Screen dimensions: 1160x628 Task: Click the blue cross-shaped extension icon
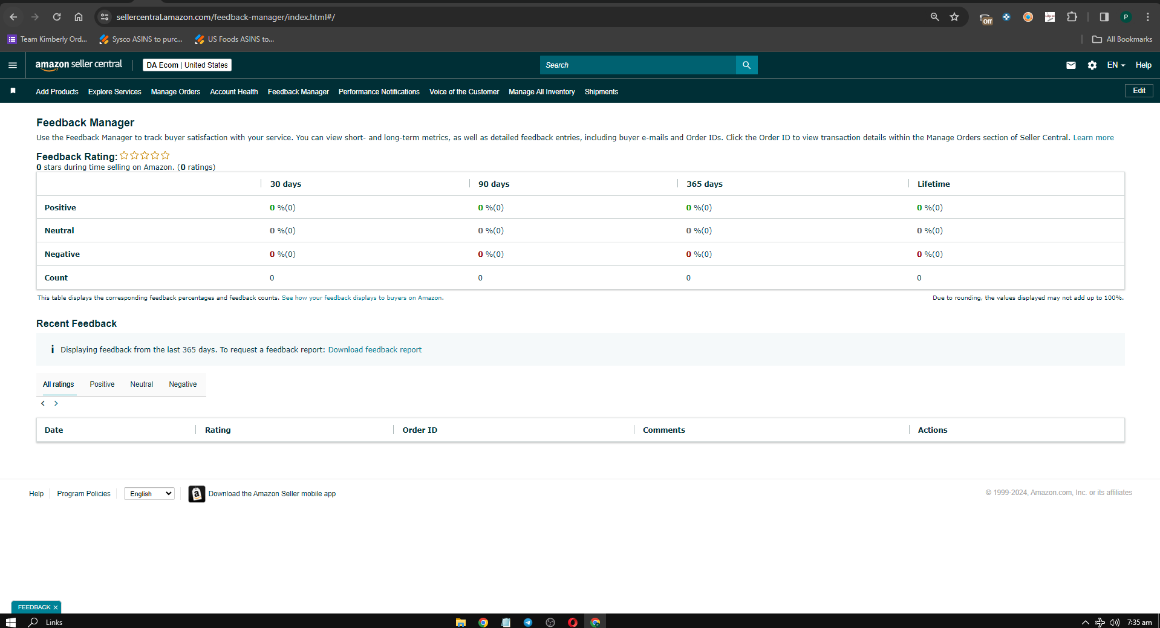(x=1006, y=17)
